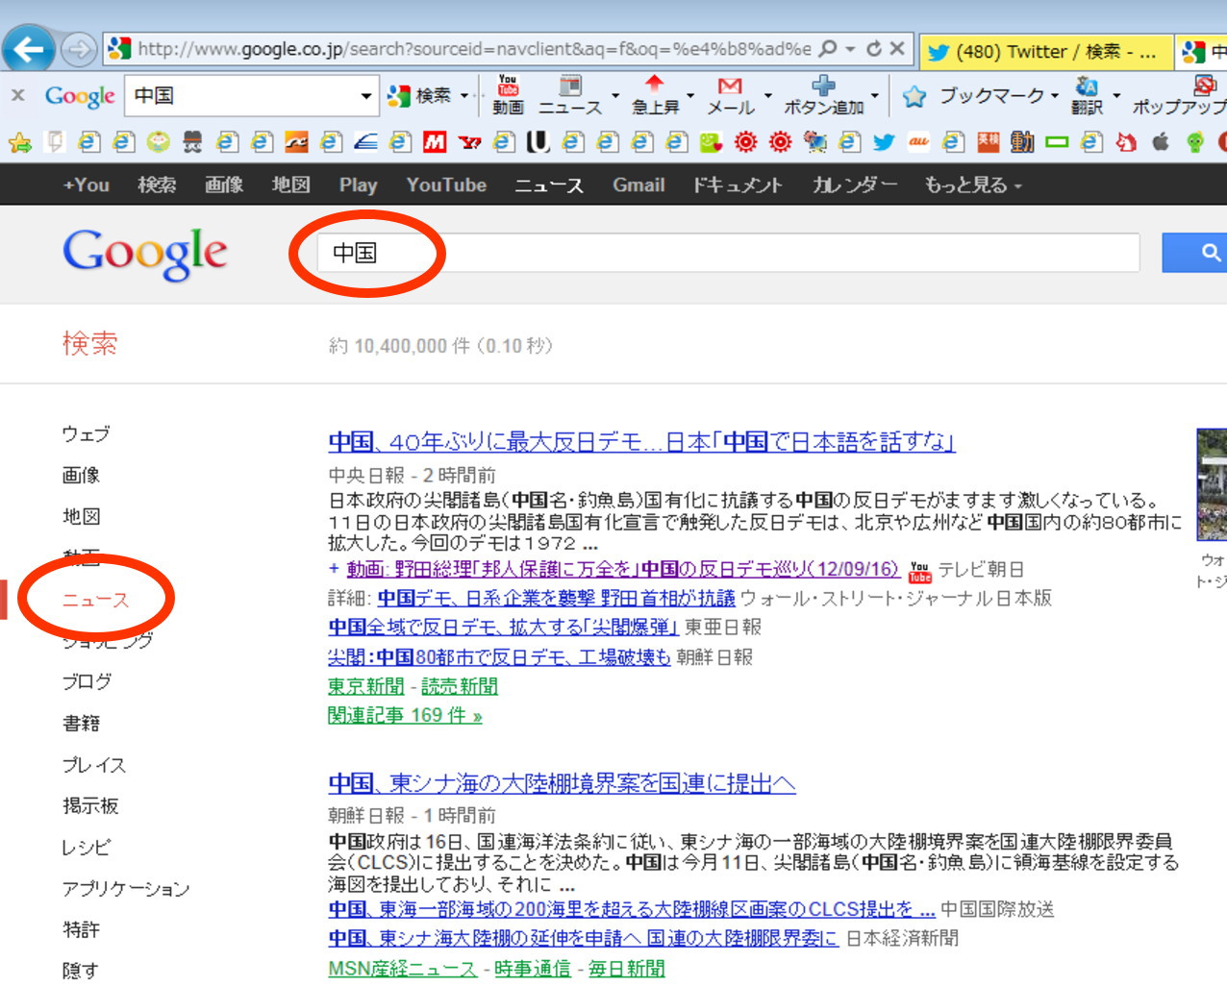Viewport: 1227px width, 986px height.
Task: Open the ブックマーク dropdown arrow
Action: click(x=1055, y=96)
